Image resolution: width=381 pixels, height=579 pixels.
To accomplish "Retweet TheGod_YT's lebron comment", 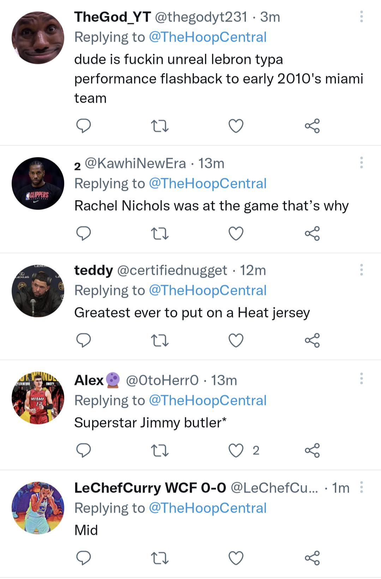I will pos(160,126).
